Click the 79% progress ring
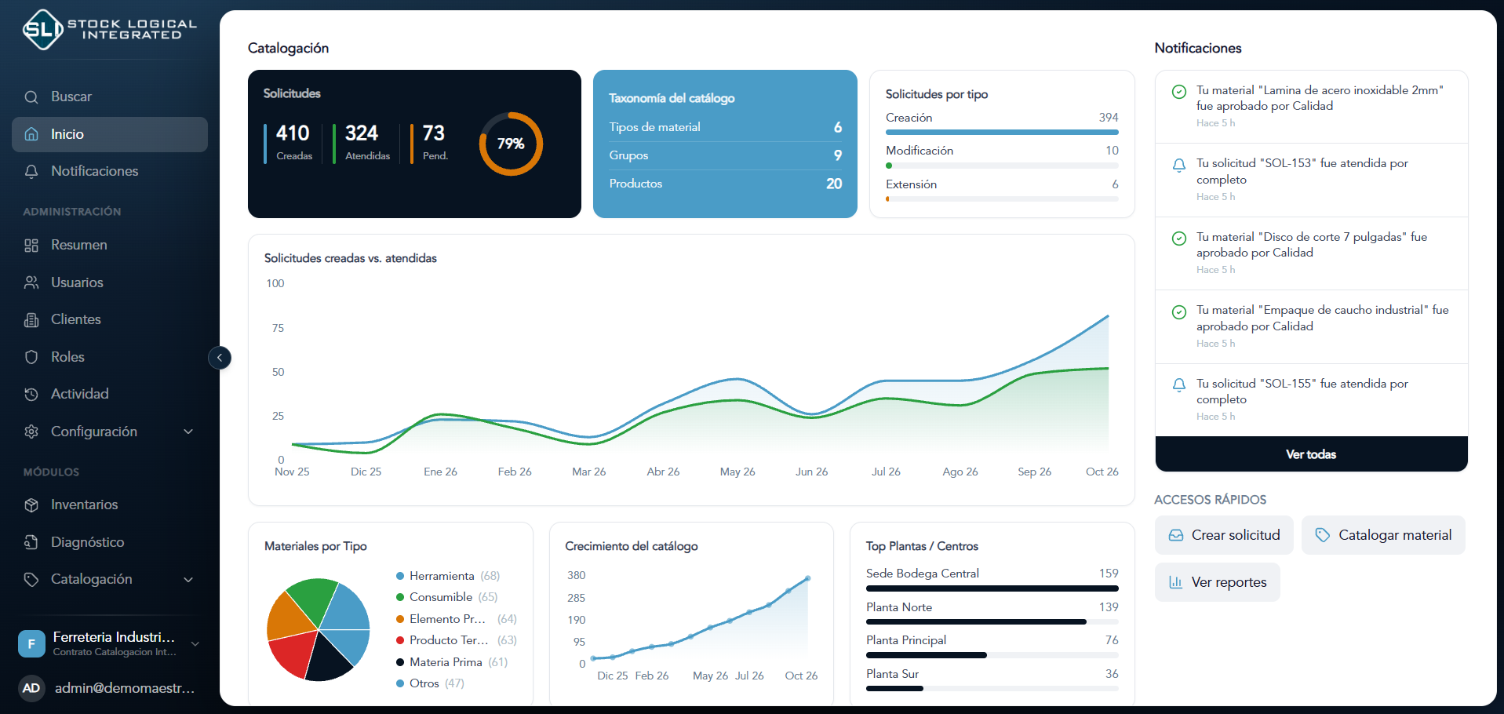 pyautogui.click(x=511, y=144)
